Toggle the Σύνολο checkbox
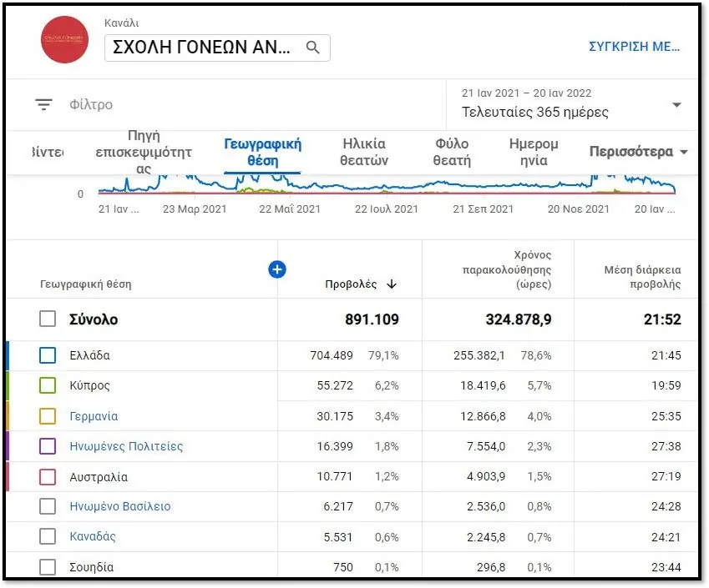Image resolution: width=709 pixels, height=588 pixels. pos(48,319)
